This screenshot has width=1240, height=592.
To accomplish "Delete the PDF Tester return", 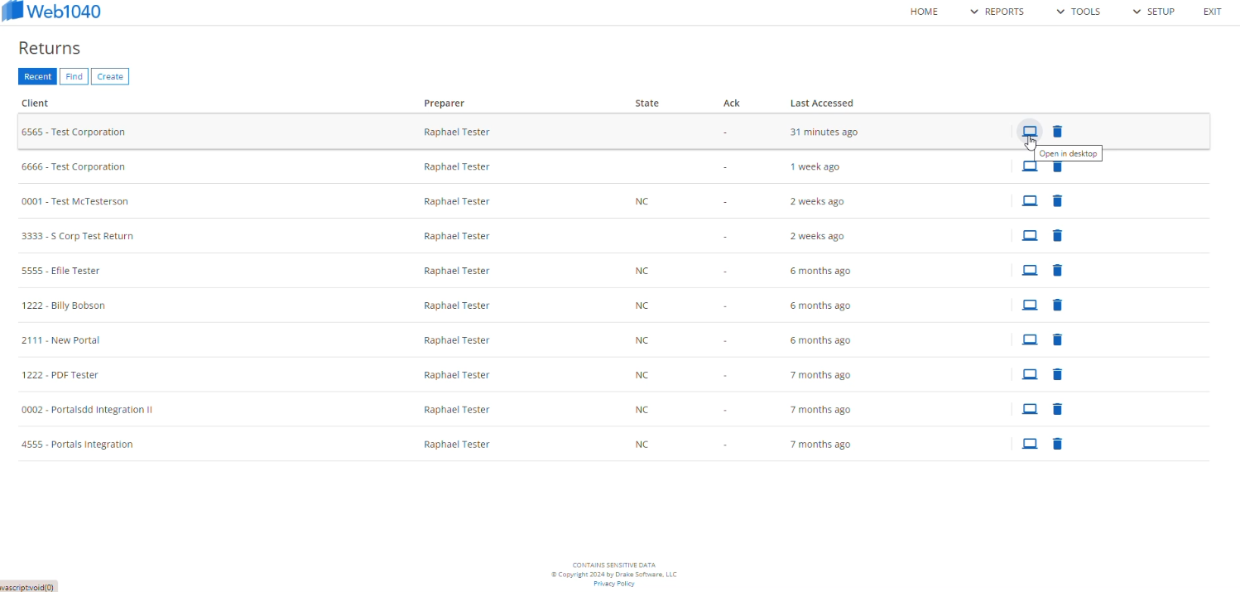I will (x=1057, y=374).
